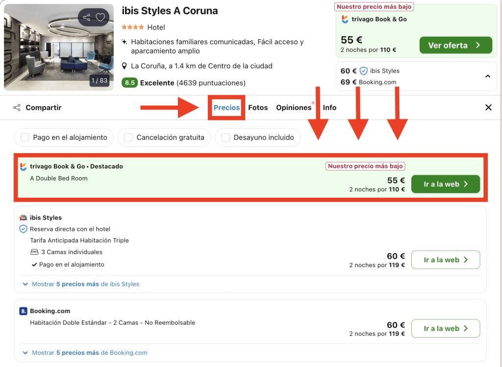Toggle Desayuno incluido checkbox

226,138
